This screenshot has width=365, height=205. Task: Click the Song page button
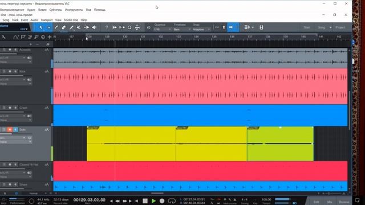click(321, 27)
